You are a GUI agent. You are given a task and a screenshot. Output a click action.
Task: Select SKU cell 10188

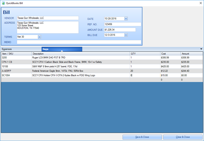[x=16, y=66]
